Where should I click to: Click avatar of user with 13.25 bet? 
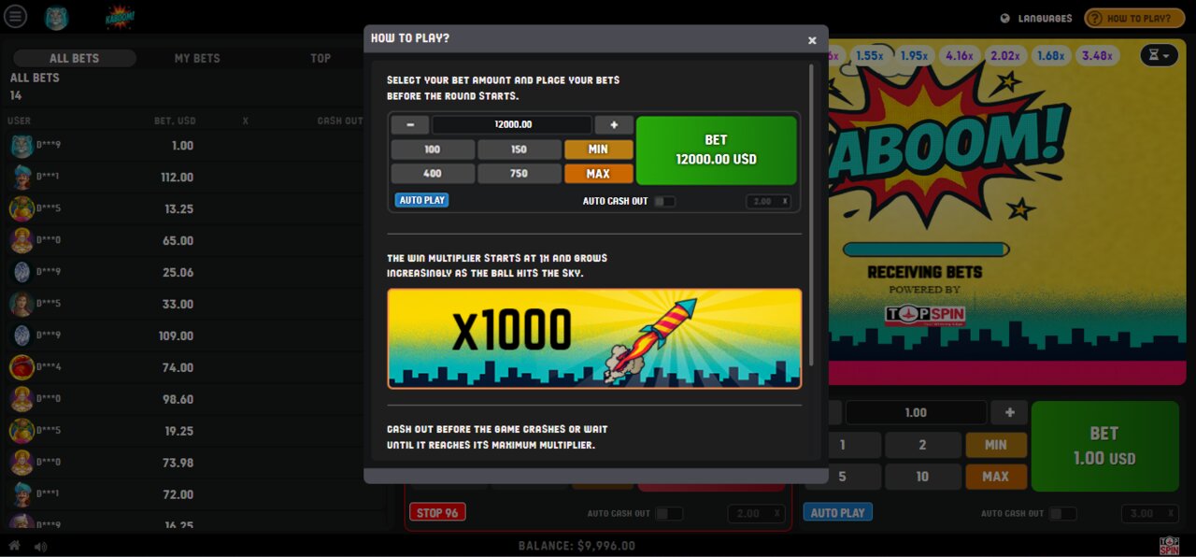point(21,209)
